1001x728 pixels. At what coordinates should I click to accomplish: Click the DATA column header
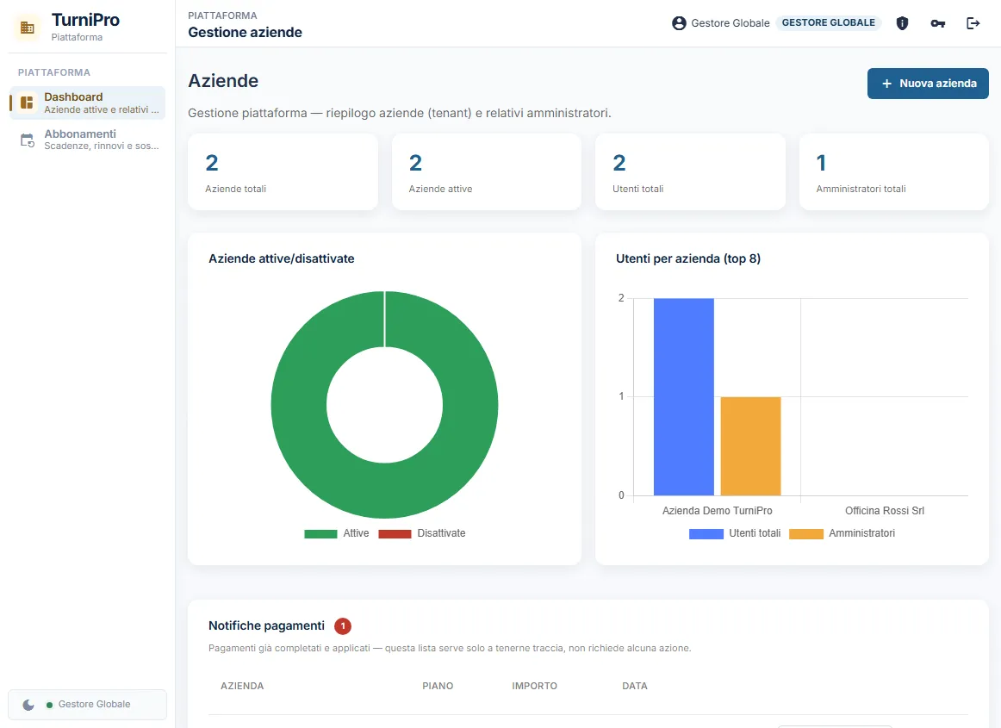(x=635, y=686)
